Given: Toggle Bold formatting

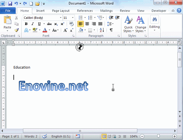Looking at the screenshot, I should [x=26, y=24].
